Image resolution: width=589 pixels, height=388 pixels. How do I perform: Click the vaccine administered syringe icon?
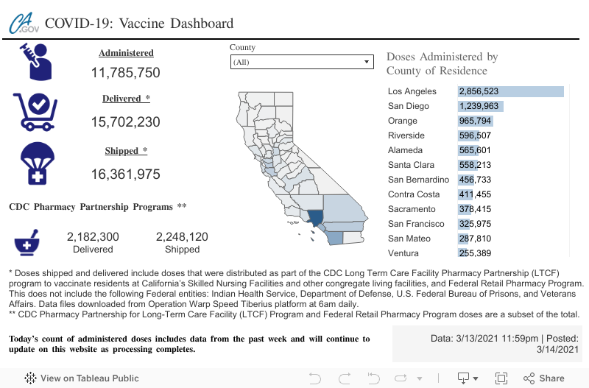(x=35, y=61)
